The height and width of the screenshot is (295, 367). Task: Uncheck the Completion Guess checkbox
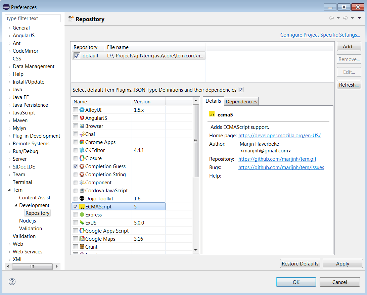pos(76,166)
